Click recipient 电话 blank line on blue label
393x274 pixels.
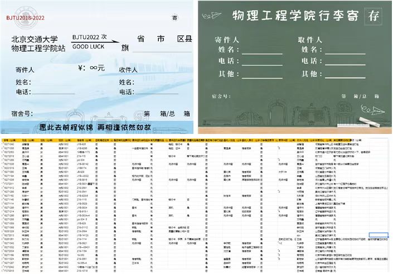tap(157, 94)
